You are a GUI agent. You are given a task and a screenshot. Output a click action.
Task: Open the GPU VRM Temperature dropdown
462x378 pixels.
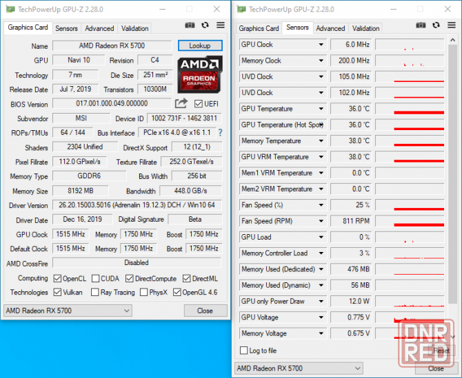point(321,157)
